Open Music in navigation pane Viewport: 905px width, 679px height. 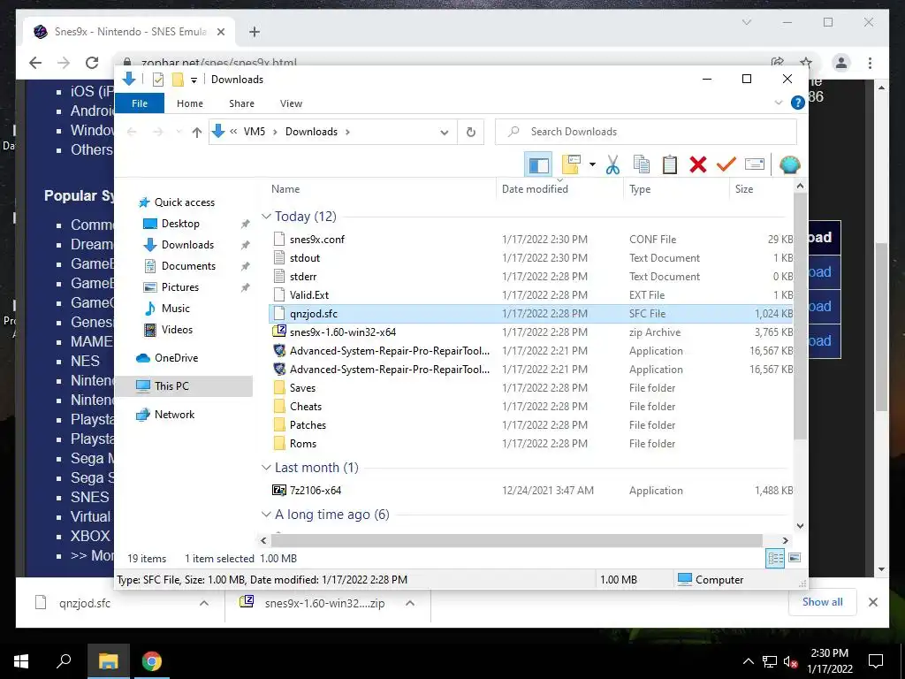pyautogui.click(x=176, y=309)
